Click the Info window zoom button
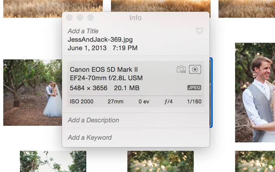 pos(90,18)
